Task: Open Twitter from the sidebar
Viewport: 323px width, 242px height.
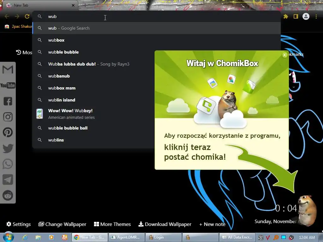Action: 8,148
